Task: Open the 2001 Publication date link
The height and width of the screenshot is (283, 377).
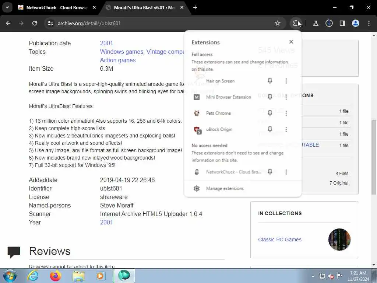Action: pos(106,43)
